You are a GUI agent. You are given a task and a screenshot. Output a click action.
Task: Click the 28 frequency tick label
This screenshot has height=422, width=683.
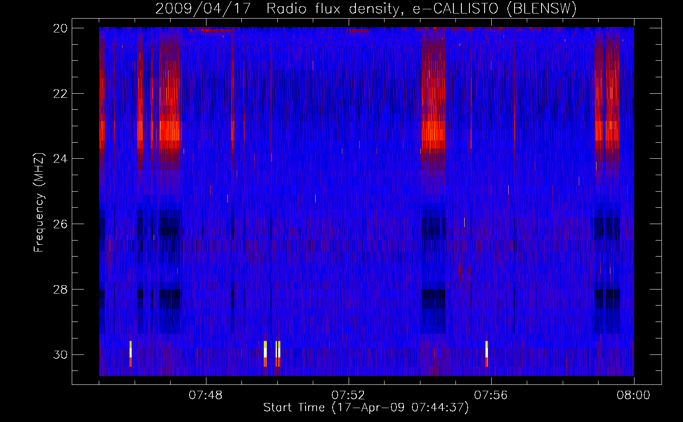(60, 289)
